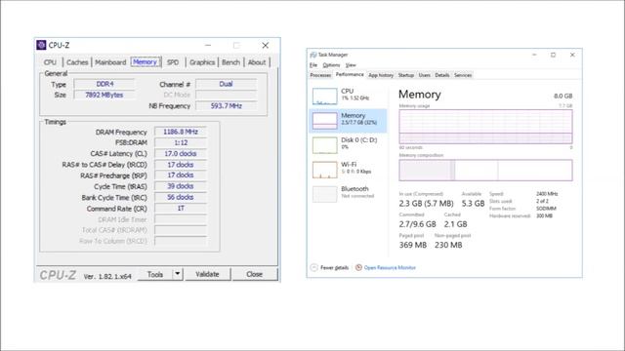
Task: Click the Close button in CPU-Z footer
Action: coord(254,274)
